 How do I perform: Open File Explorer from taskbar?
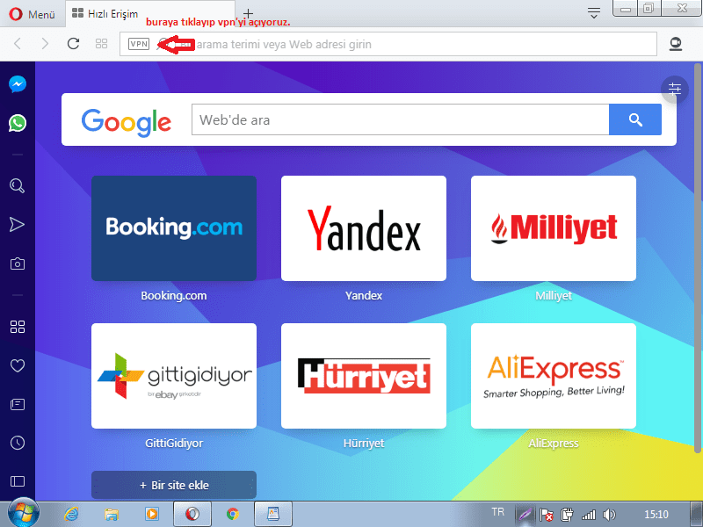(112, 514)
